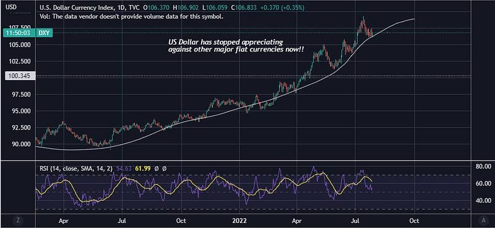Click the 95.000 price axis label

[x=21, y=111]
